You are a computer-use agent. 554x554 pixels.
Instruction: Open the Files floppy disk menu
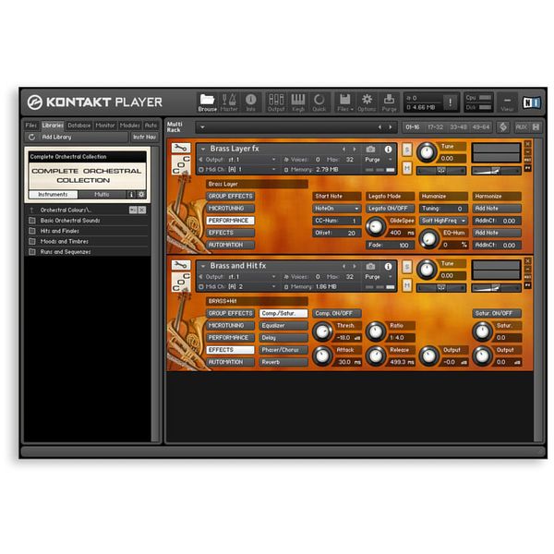click(x=344, y=102)
